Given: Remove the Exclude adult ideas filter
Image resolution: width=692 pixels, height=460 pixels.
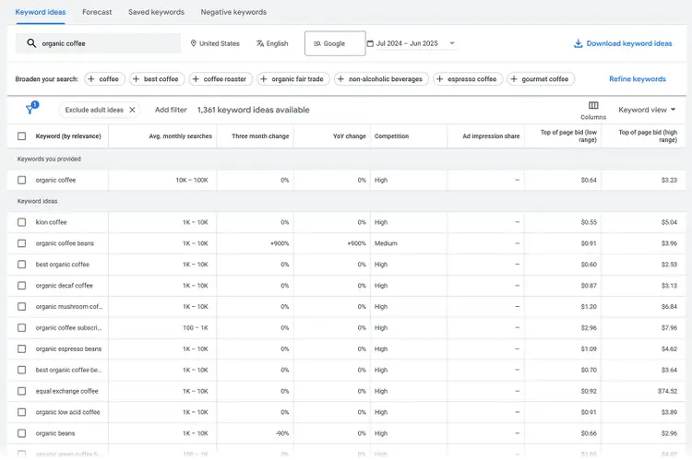Looking at the screenshot, I should (132, 110).
